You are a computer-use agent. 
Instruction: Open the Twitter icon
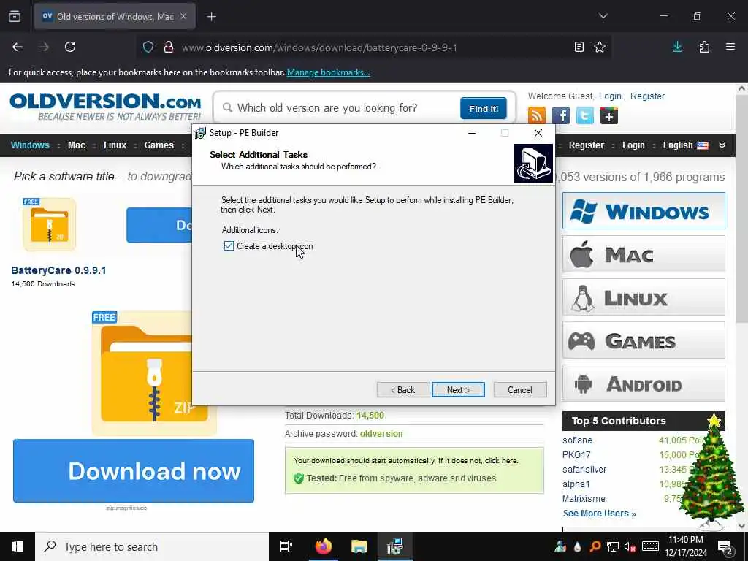coord(585,115)
